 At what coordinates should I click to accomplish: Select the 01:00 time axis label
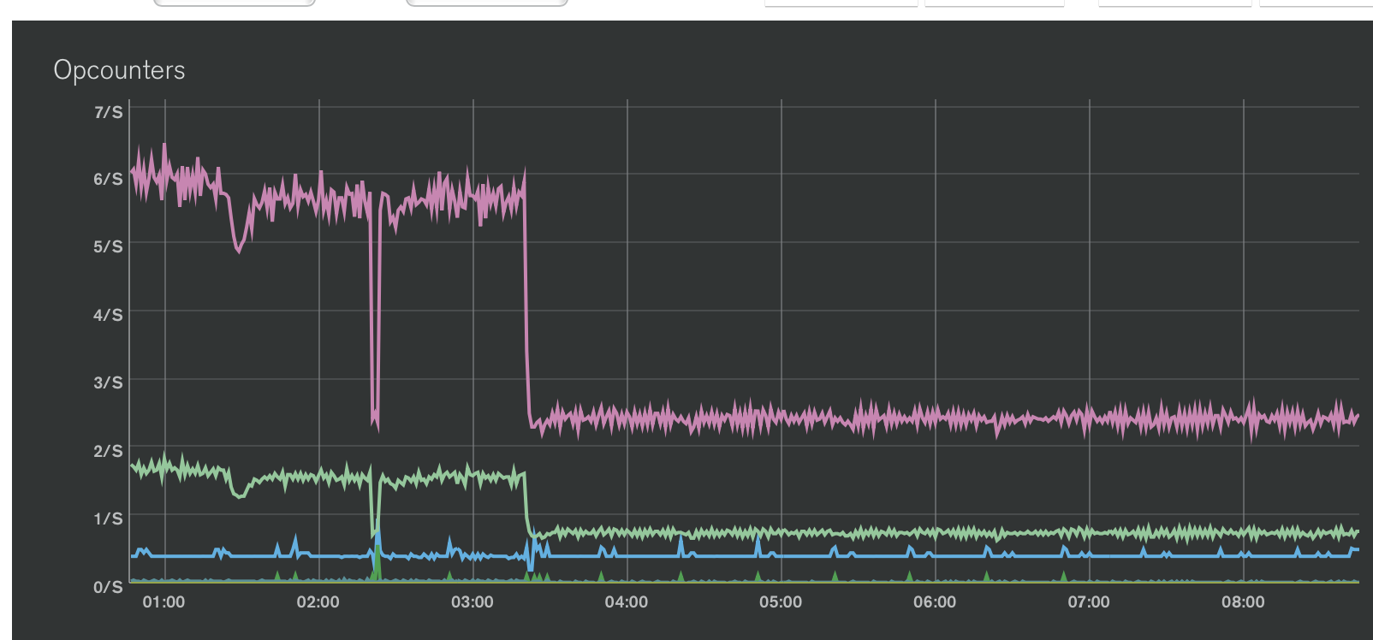[x=163, y=602]
